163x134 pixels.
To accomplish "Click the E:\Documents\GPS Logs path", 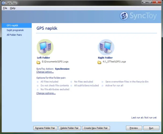I will coord(55,62).
